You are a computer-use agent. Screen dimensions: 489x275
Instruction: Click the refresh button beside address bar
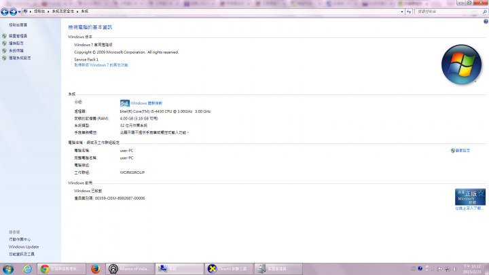409,12
